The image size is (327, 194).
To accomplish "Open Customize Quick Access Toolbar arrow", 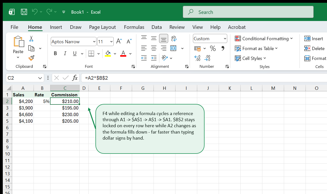I will tap(64, 12).
